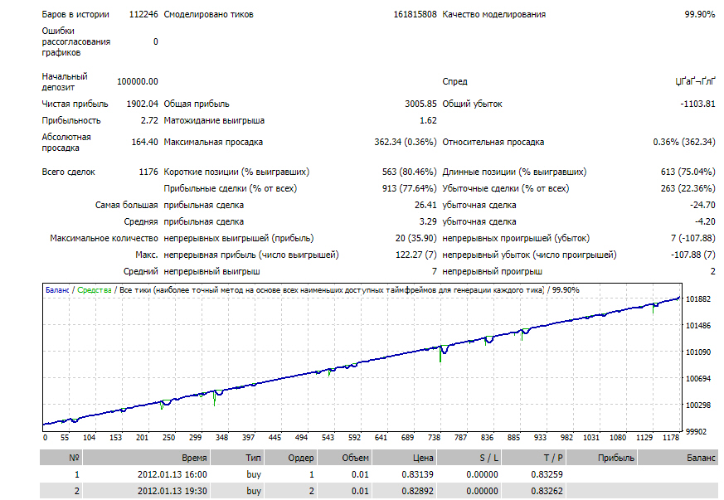This screenshot has height=500, width=724.
Task: Click the modelling quality value 99.90% at top
Action: click(700, 14)
